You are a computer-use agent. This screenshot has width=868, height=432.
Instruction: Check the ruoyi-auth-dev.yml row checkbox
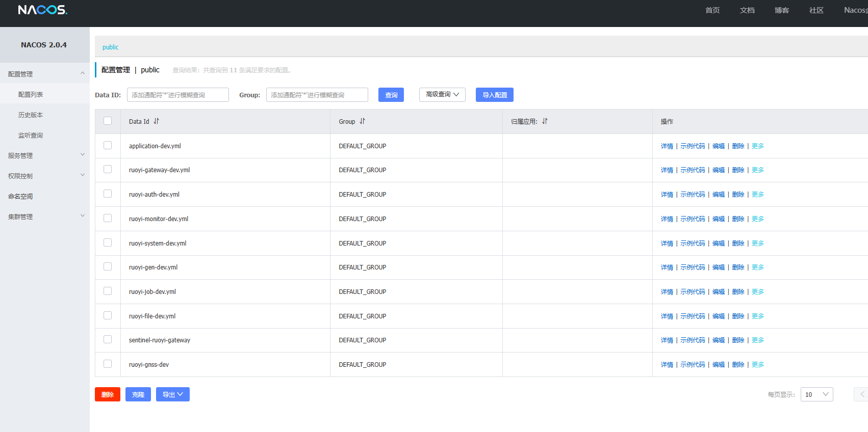(108, 194)
